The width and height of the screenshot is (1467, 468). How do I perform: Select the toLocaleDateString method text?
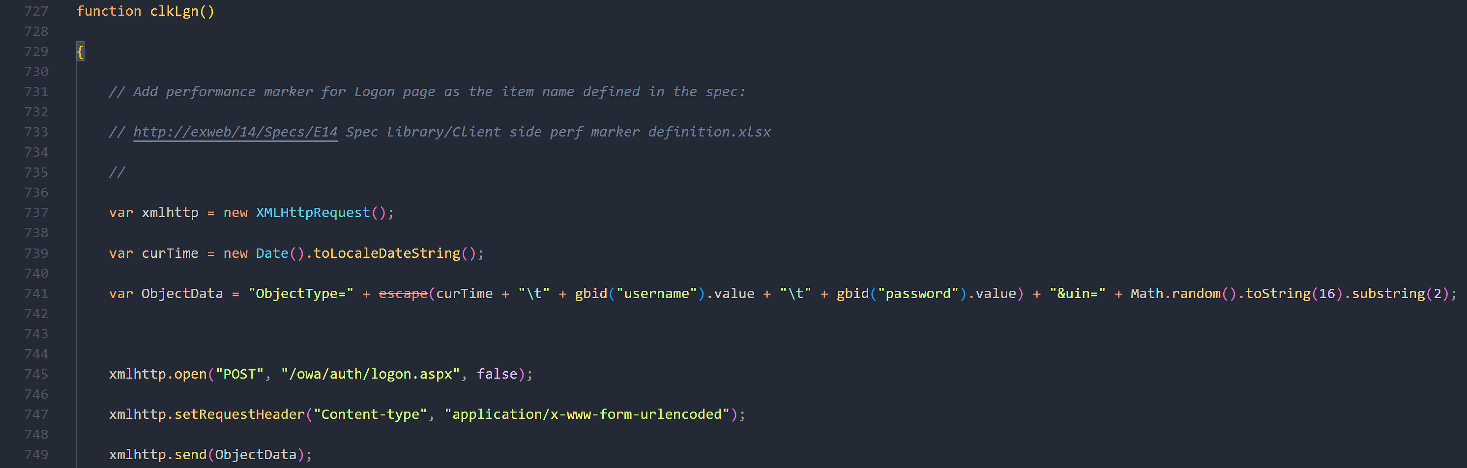387,253
